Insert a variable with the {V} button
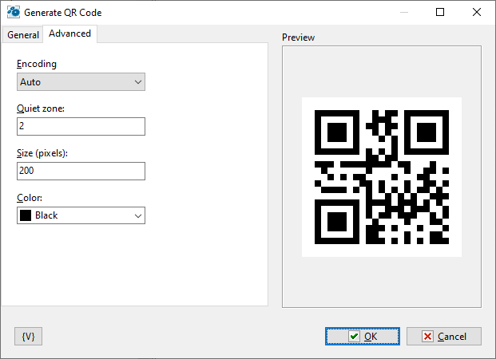The width and height of the screenshot is (496, 359). 28,336
